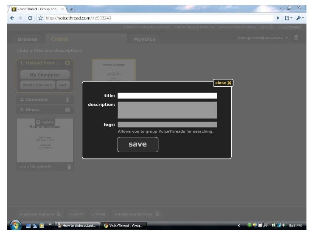The height and width of the screenshot is (232, 309).
Task: Switch to the Browse tab
Action: 27,39
